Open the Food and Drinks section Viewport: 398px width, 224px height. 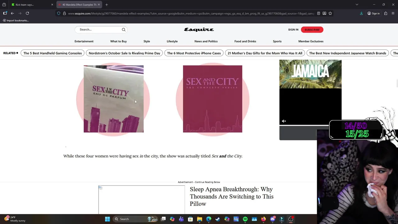pos(245,41)
